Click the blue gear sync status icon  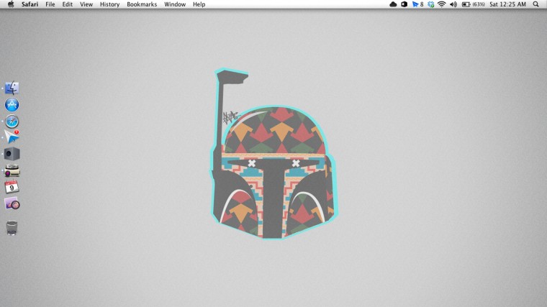click(431, 4)
